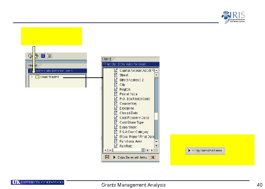Click the field icon beside Region
The width and height of the screenshot is (265, 189).
116,89
